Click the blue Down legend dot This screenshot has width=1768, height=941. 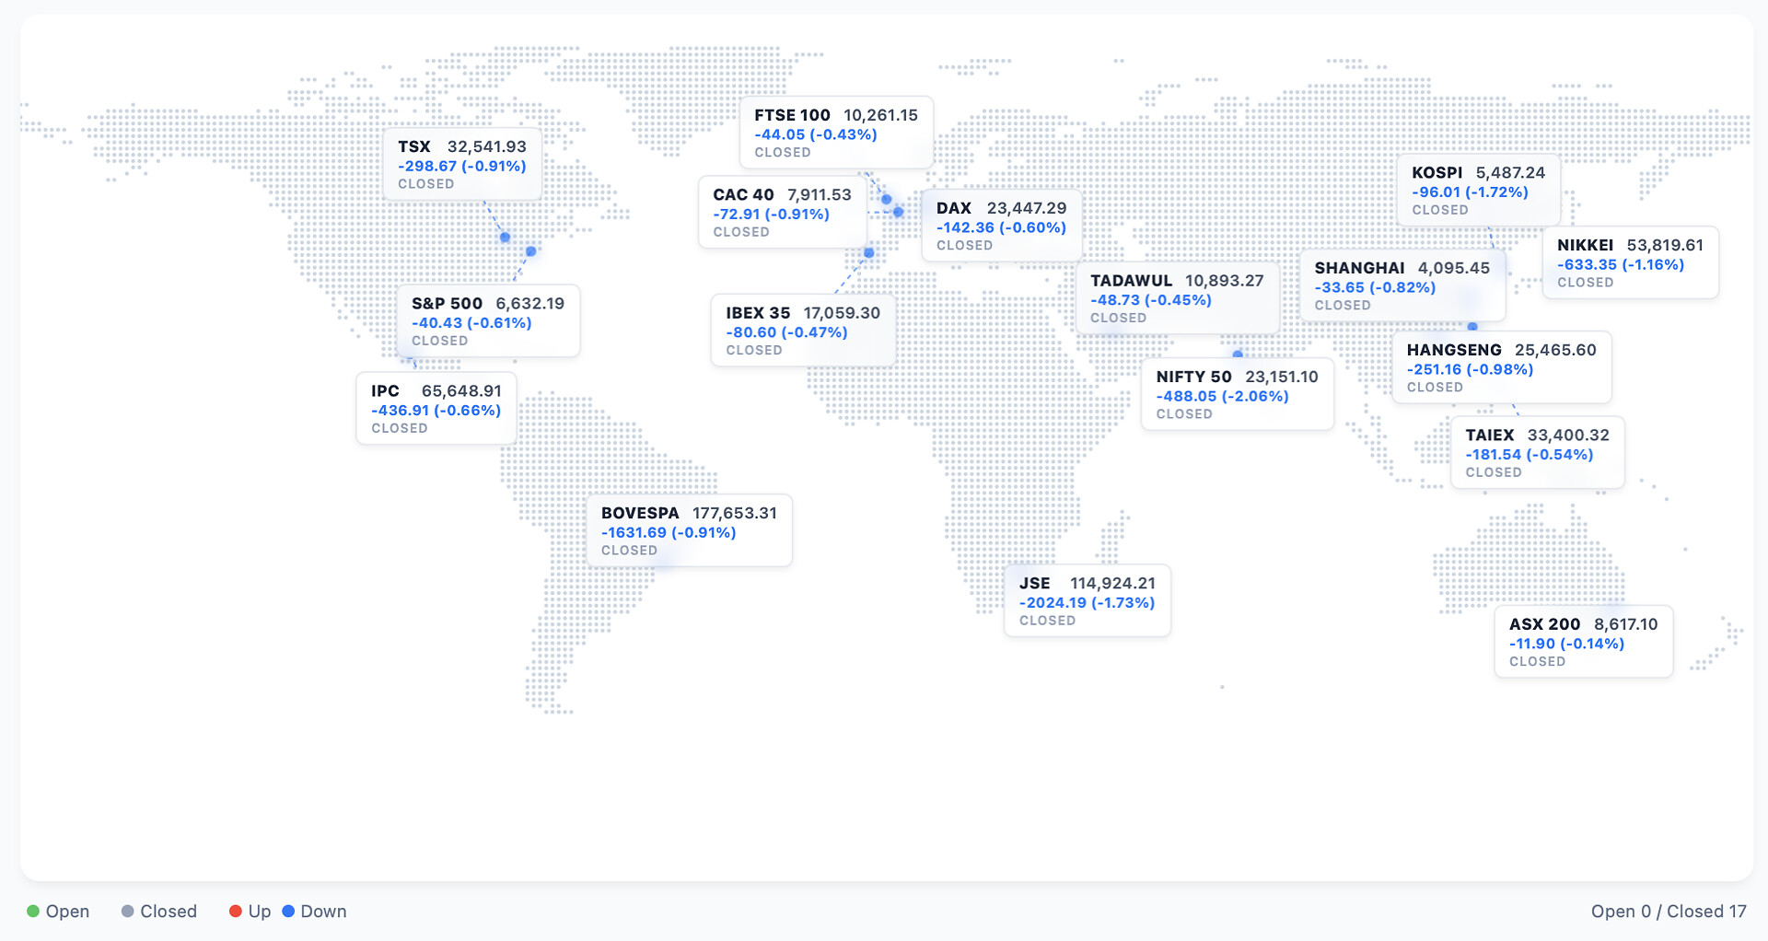click(x=288, y=912)
